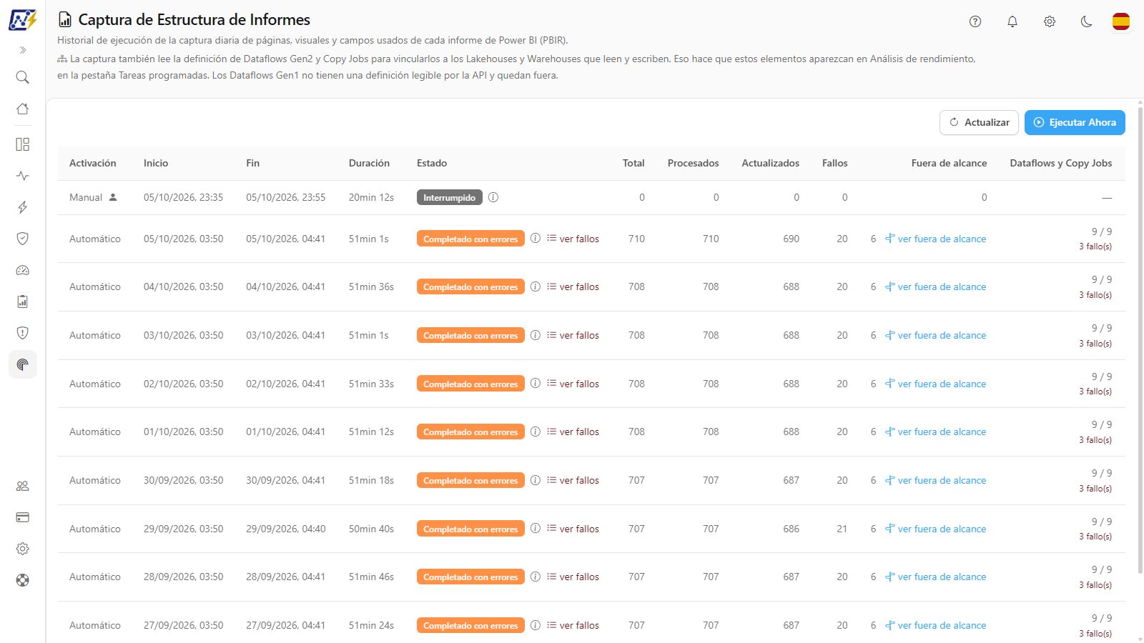
Task: Open the settings gear in sidebar
Action: [x=23, y=549]
